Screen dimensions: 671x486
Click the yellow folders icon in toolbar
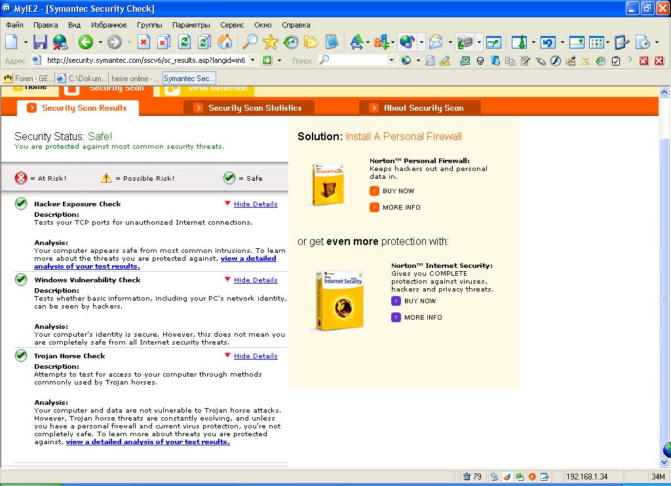point(311,42)
